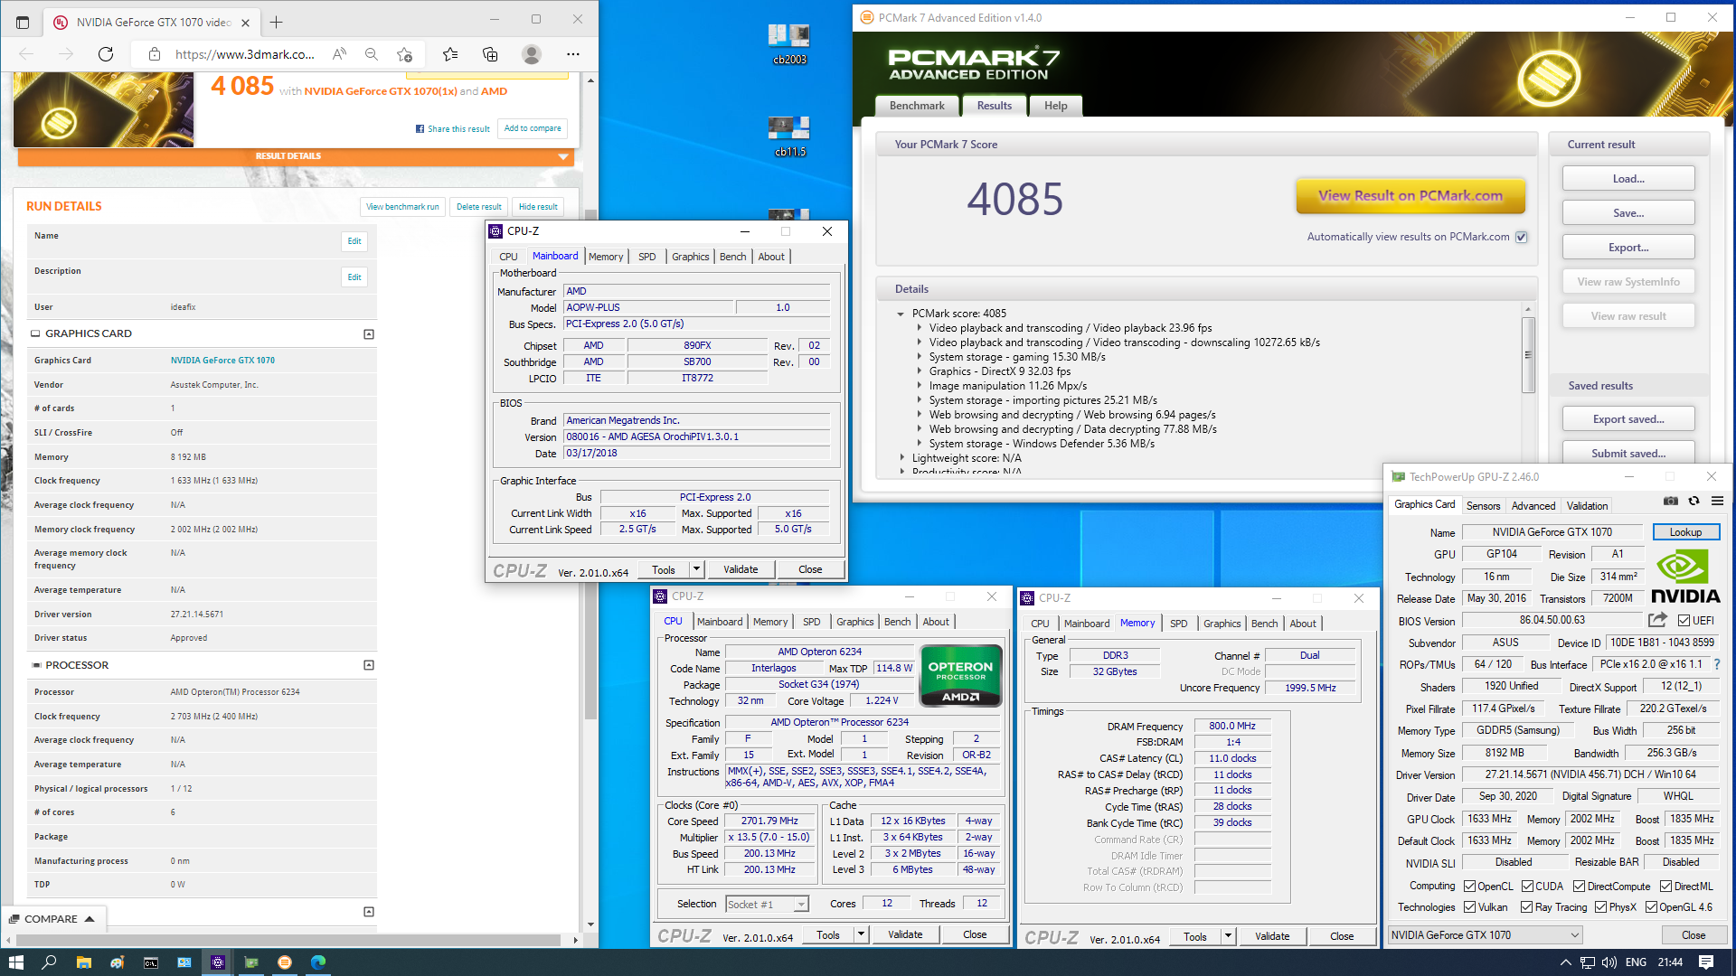This screenshot has width=1736, height=976.
Task: Click the Share this result link
Action: 453,129
